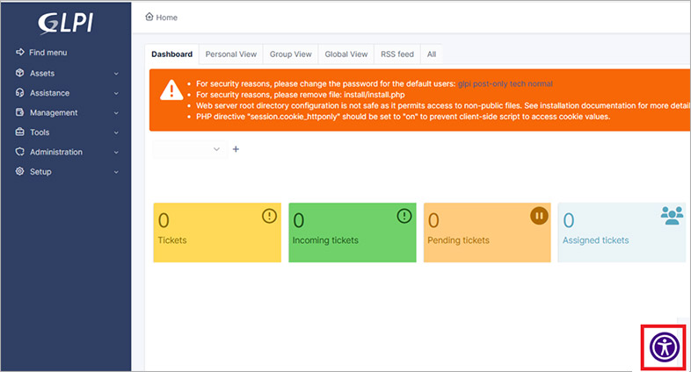
Task: Expand the Assistance sidebar menu
Action: tap(66, 93)
